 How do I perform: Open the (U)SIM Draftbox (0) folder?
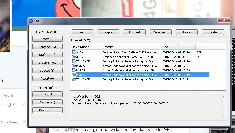(47, 110)
